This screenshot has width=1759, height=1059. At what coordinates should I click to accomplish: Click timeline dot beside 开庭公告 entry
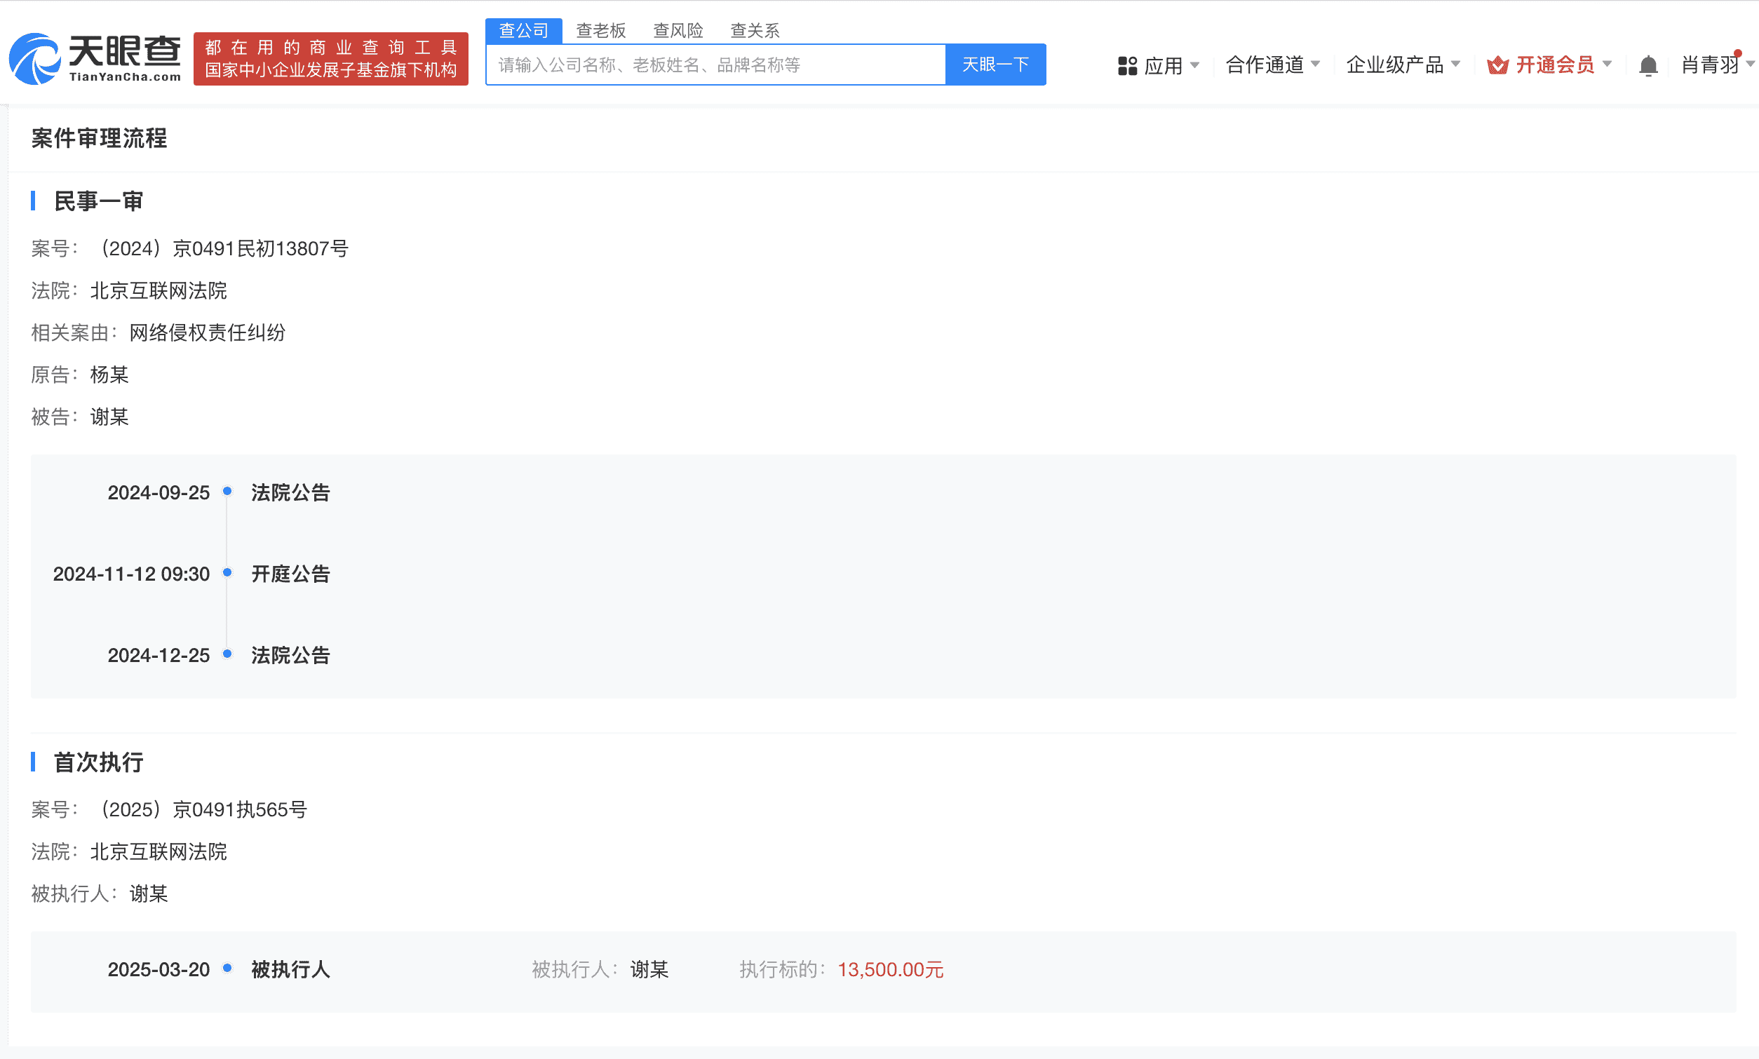228,573
